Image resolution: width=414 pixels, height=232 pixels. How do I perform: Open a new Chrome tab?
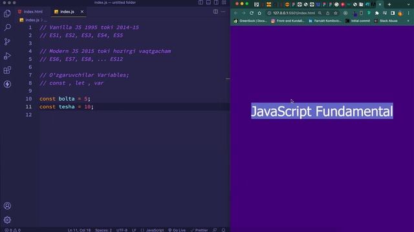coord(389,5)
